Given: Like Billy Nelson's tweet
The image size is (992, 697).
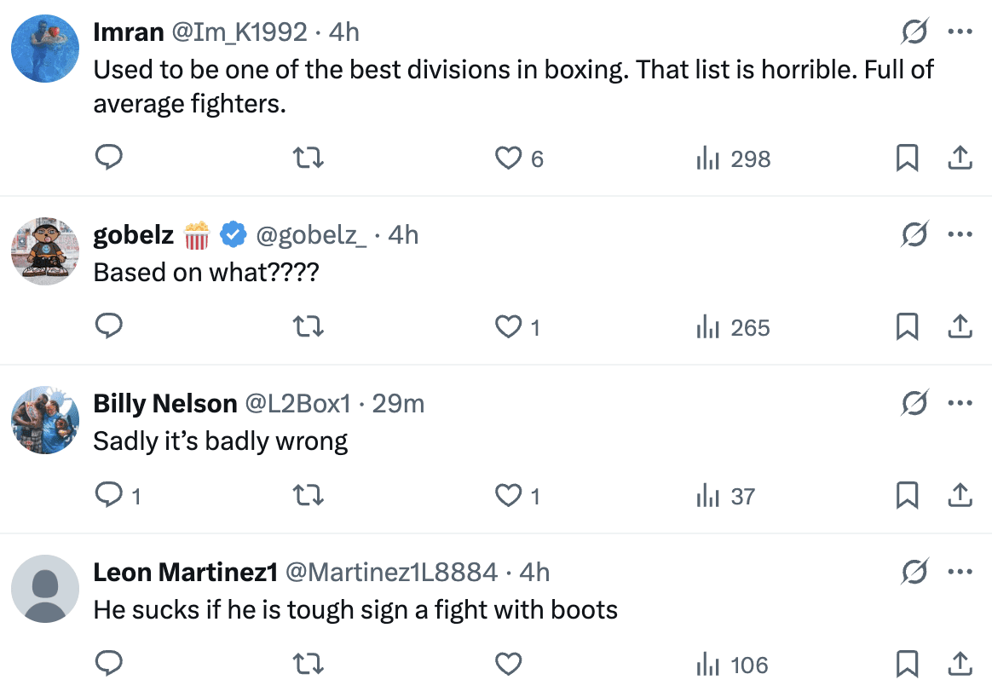Looking at the screenshot, I should tap(509, 495).
